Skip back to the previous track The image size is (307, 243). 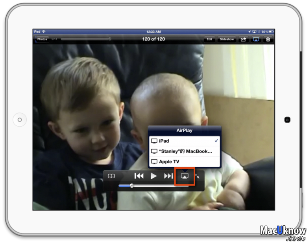(139, 176)
